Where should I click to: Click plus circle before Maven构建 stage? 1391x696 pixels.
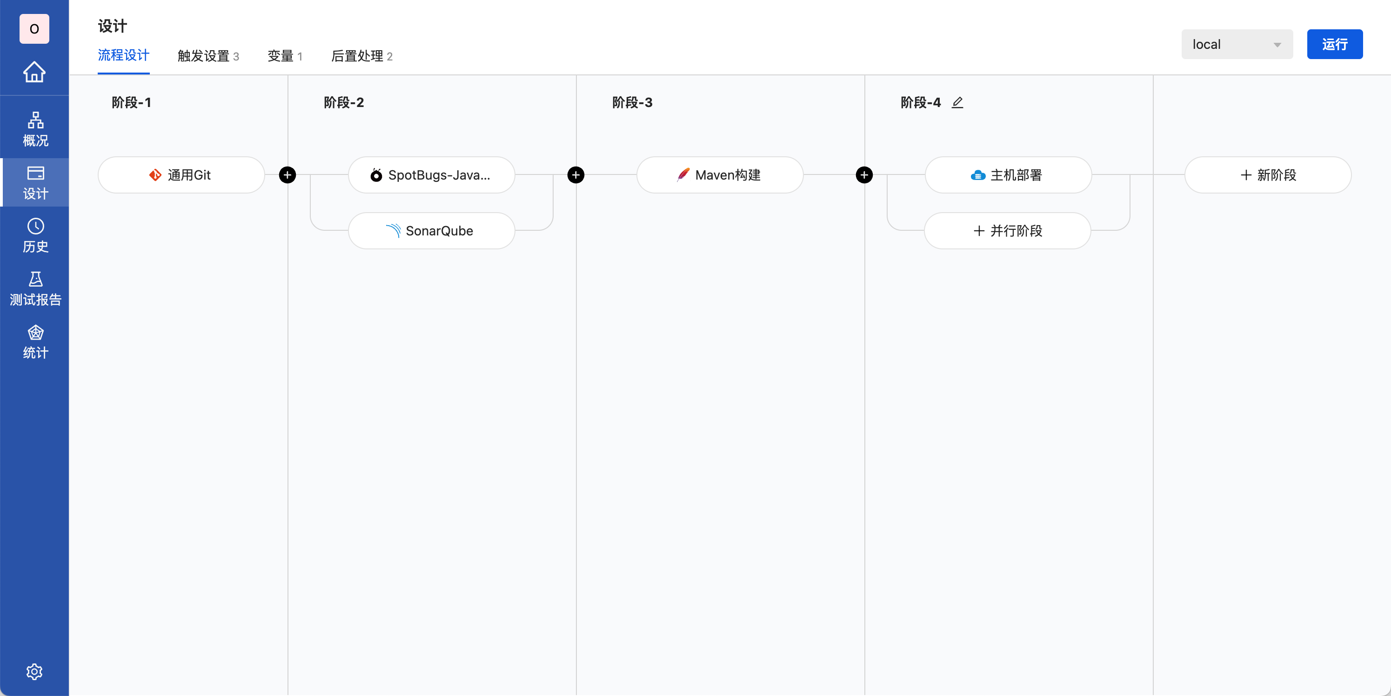[575, 175]
